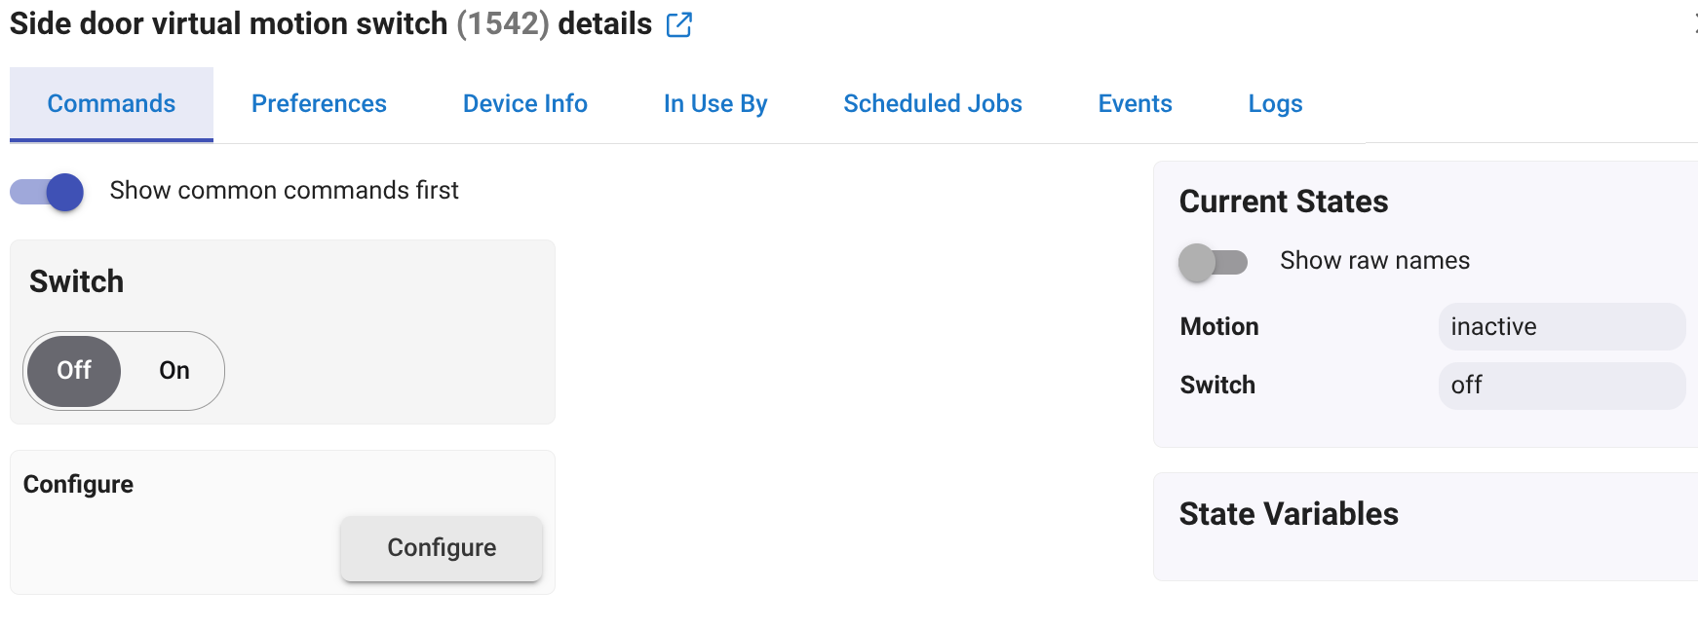Toggle Show common commands first switch
Image resolution: width=1698 pixels, height=628 pixels.
pyautogui.click(x=47, y=192)
